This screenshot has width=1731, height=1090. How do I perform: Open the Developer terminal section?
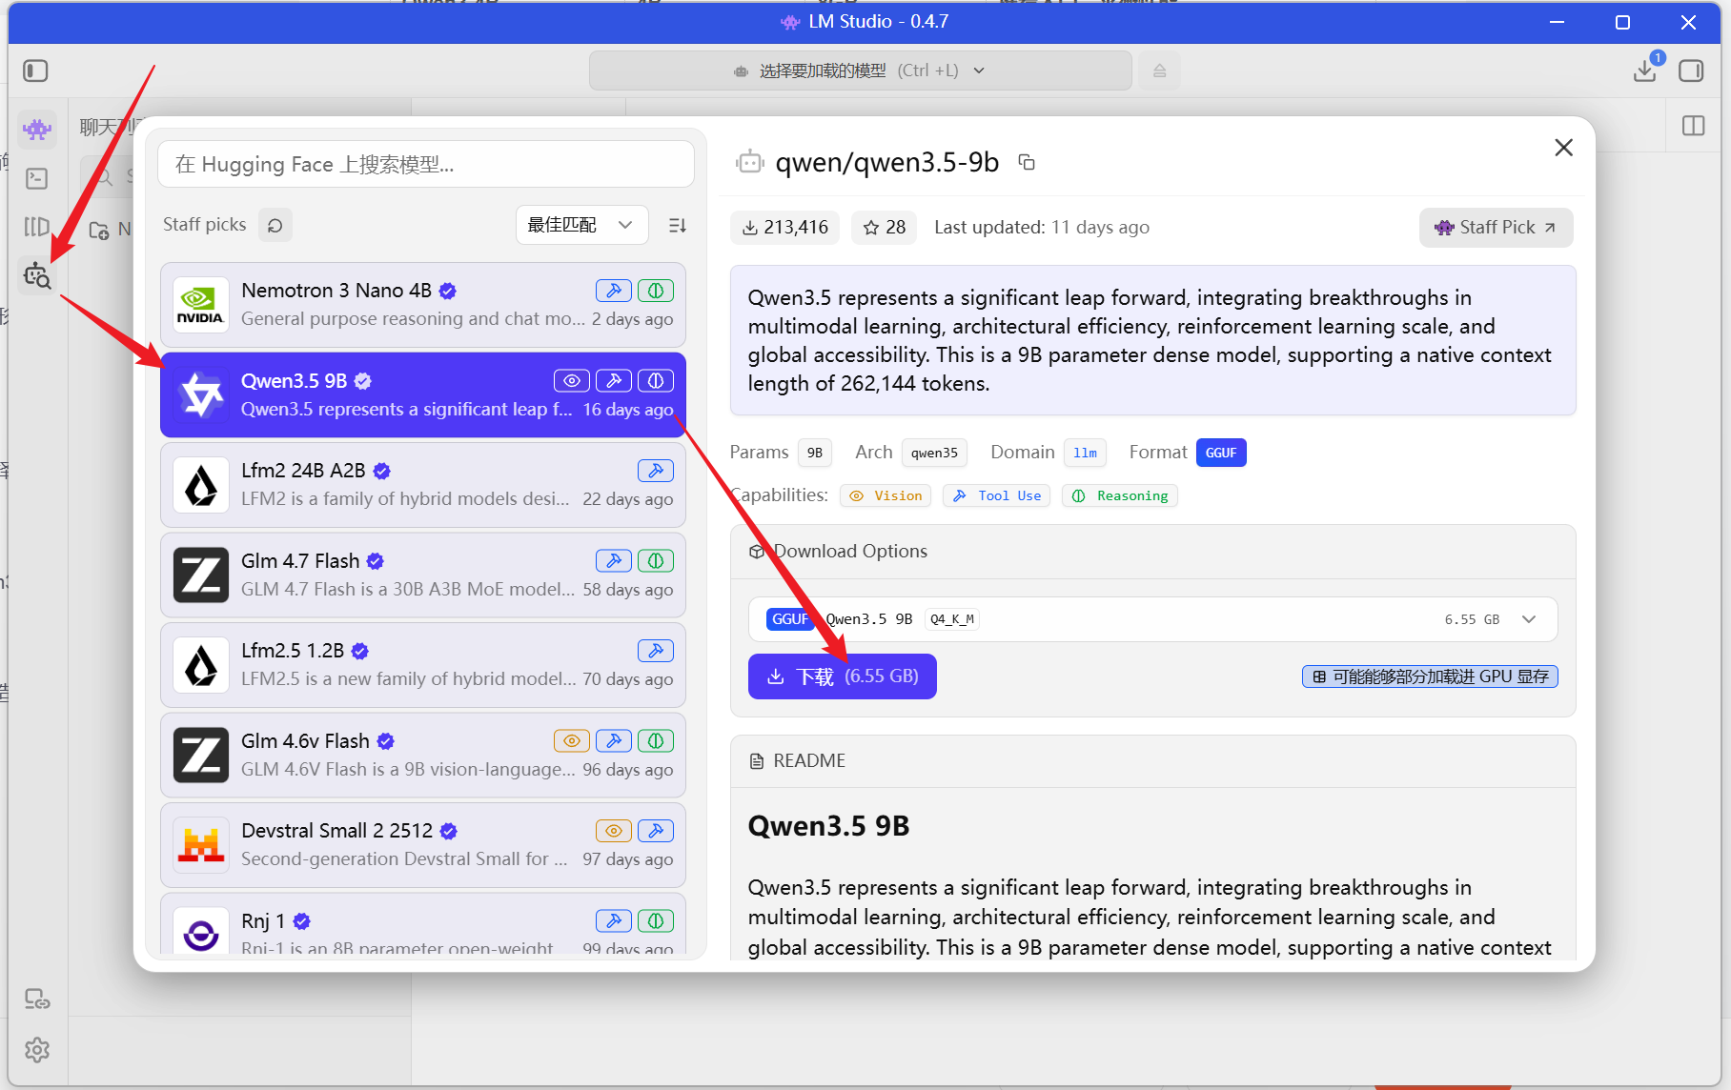click(x=37, y=178)
